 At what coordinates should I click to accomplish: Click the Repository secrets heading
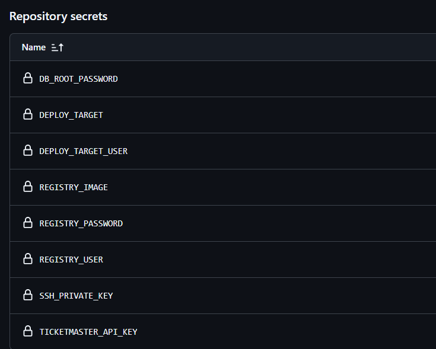click(58, 17)
